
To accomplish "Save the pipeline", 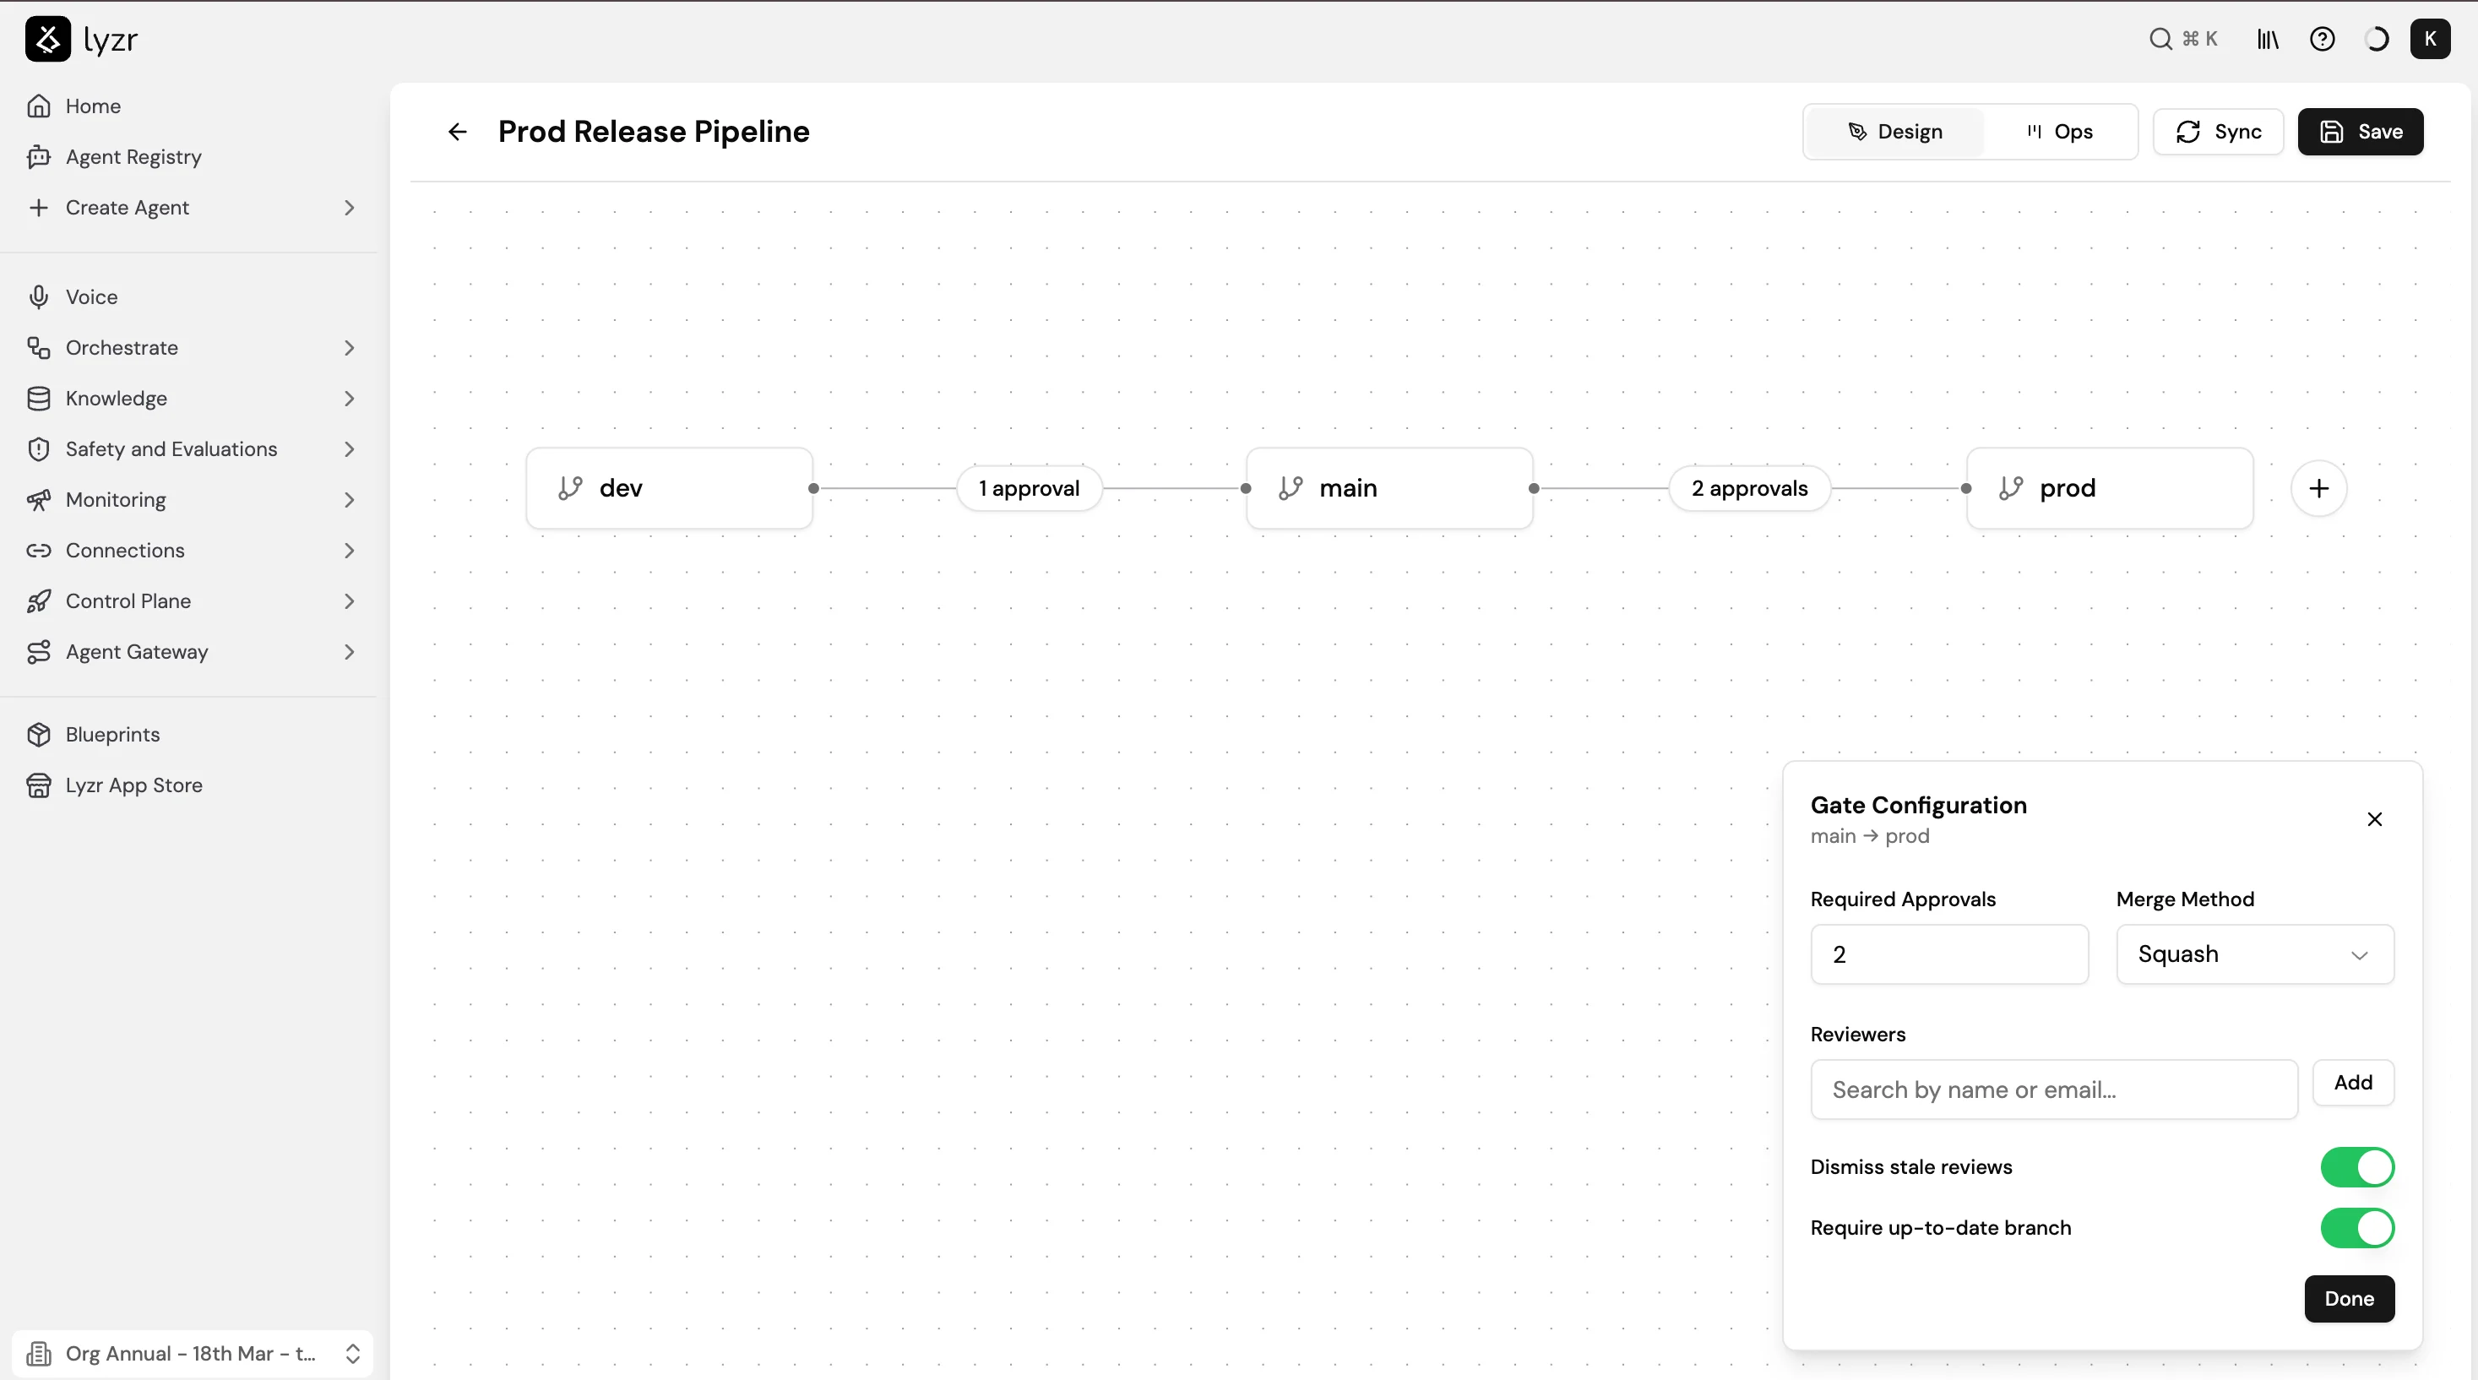I will 2361,132.
